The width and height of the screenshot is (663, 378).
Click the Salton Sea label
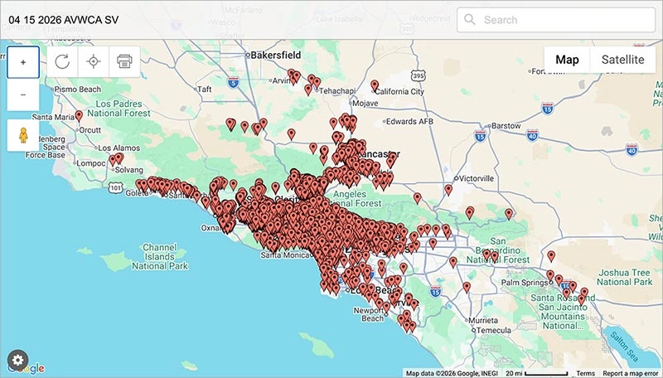(624, 346)
